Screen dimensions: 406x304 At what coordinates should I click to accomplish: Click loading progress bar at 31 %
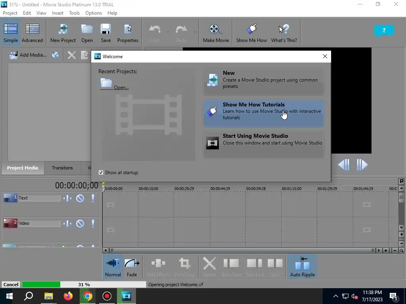(x=84, y=284)
